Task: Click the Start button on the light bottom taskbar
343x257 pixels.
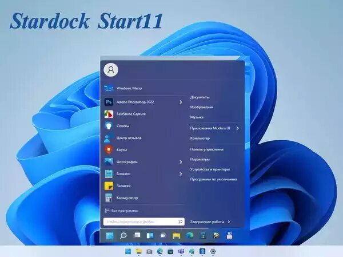Action: point(128,251)
